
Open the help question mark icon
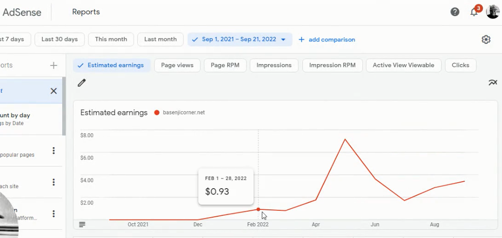coord(455,12)
